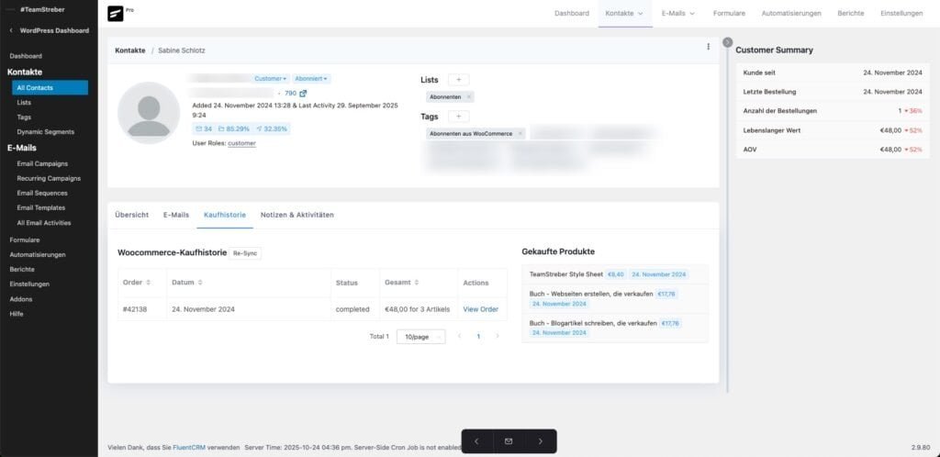Click the 34 emails sent stat
The width and height of the screenshot is (940, 457).
pos(204,128)
